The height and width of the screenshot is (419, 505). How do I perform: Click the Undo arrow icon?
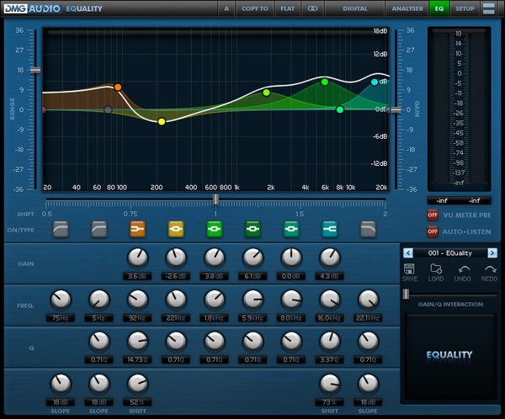(x=464, y=270)
